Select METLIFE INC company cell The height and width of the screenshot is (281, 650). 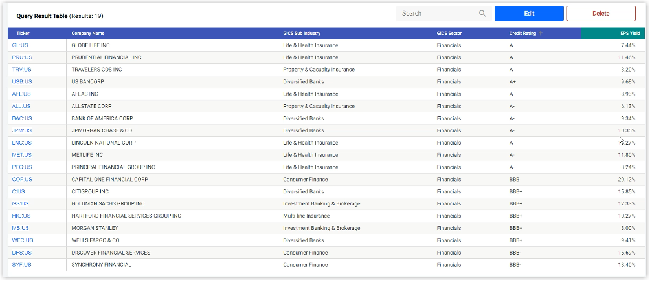click(87, 155)
